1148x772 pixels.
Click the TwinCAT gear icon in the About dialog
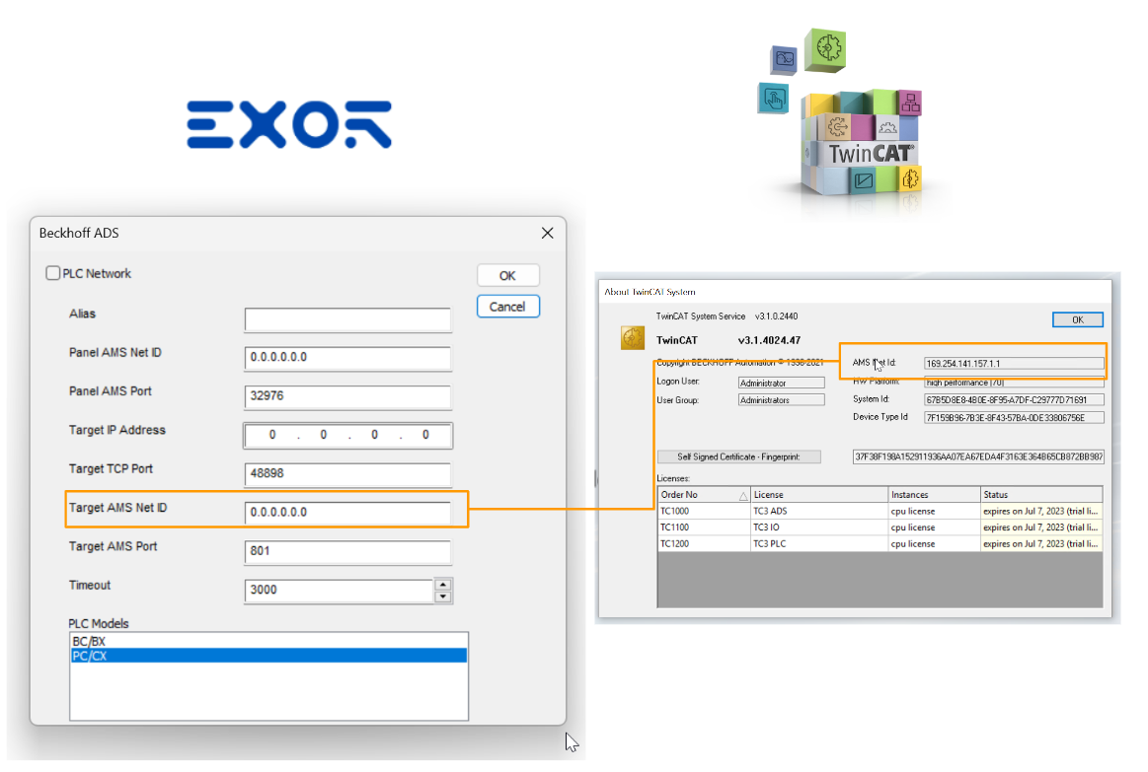633,336
